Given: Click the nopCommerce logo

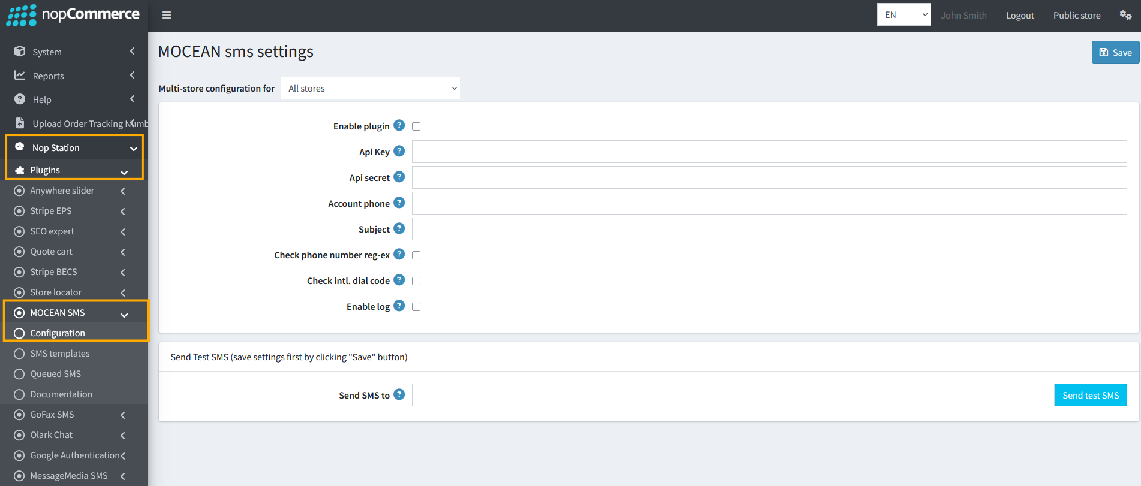Looking at the screenshot, I should (73, 15).
